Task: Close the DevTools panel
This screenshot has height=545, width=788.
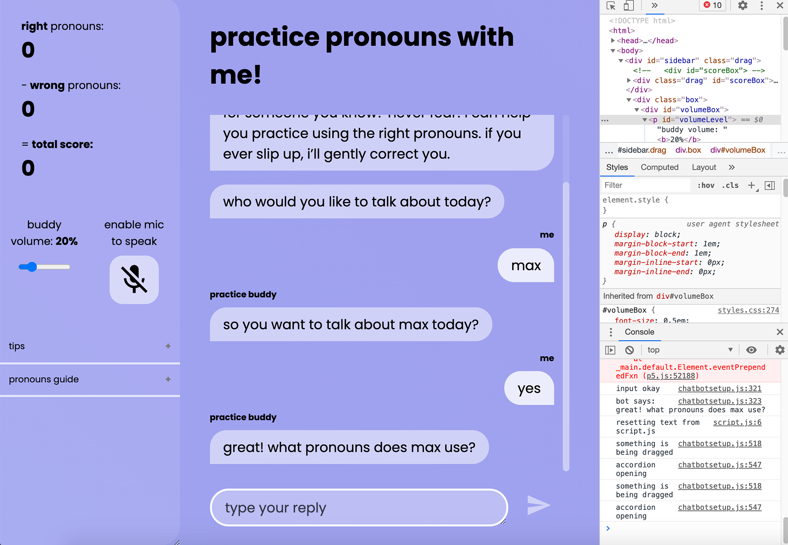Action: click(x=780, y=5)
